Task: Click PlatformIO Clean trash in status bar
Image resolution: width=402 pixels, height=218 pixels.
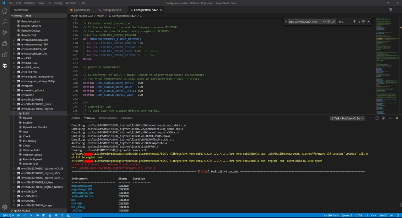Action: [43, 215]
